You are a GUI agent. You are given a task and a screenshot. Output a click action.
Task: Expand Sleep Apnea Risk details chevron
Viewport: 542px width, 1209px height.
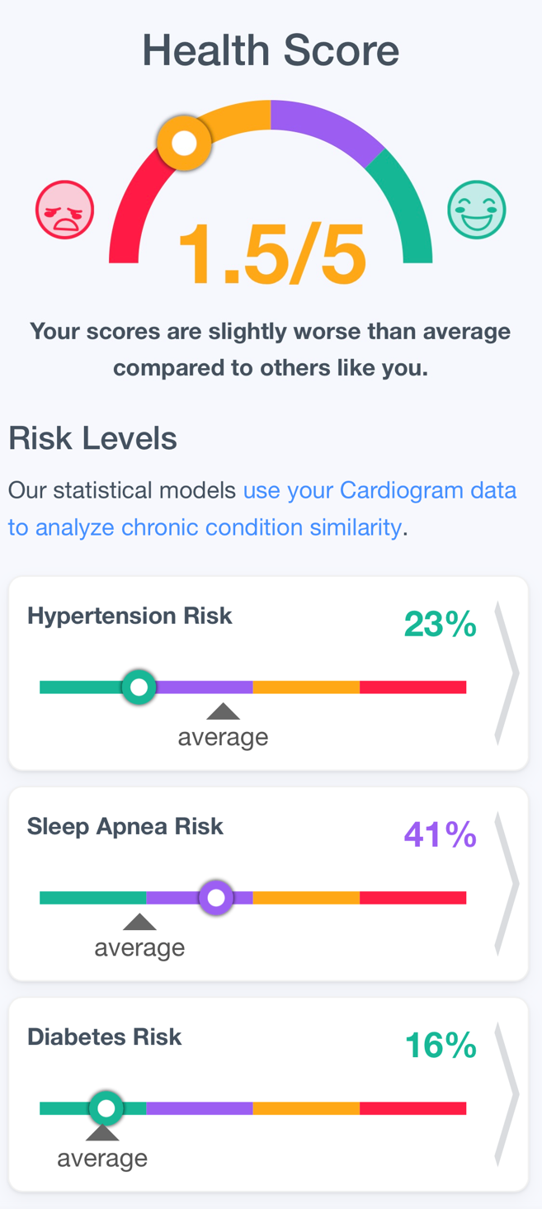click(x=507, y=884)
